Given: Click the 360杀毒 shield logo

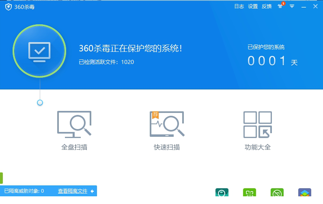Looking at the screenshot, I should [9, 7].
